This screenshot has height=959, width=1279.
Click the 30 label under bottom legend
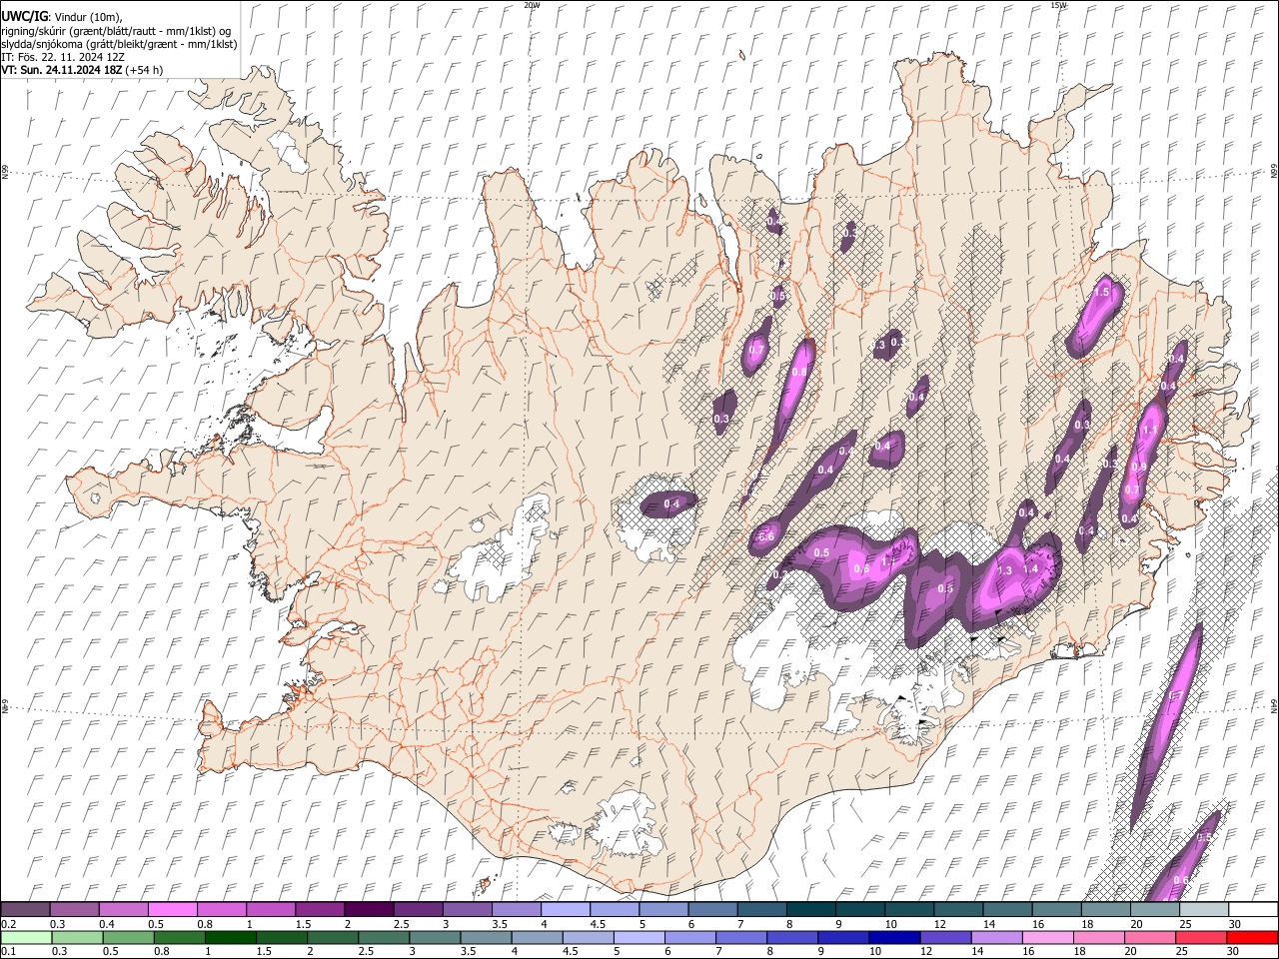(1235, 951)
